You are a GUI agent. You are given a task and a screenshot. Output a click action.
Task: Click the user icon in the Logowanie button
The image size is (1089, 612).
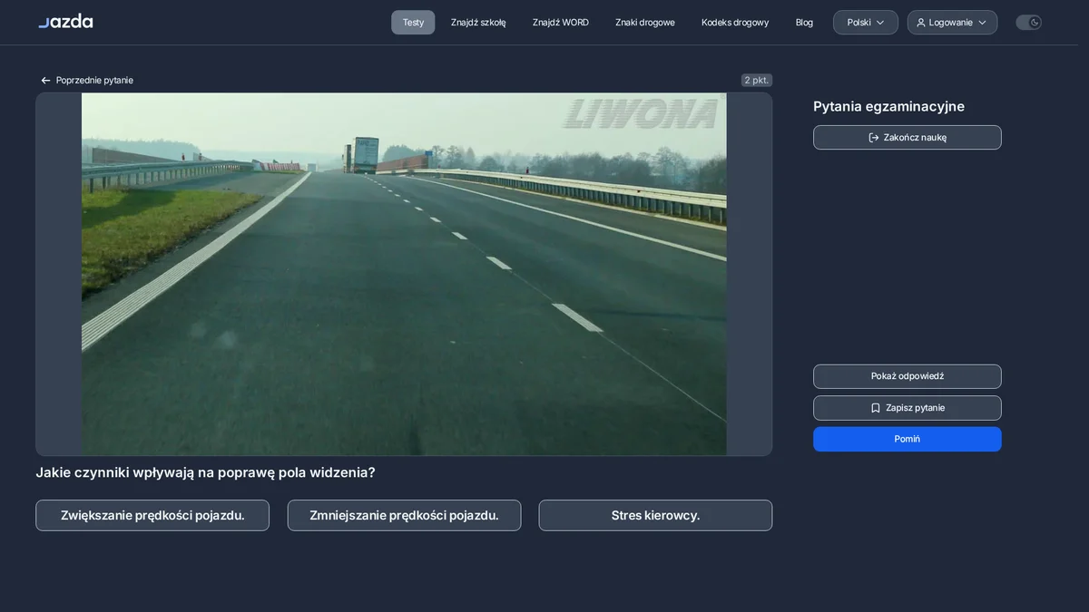(x=921, y=23)
